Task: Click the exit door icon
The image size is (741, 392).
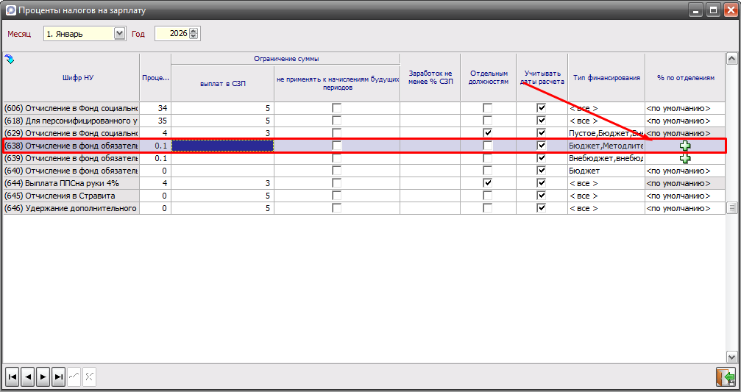Action: coord(725,377)
